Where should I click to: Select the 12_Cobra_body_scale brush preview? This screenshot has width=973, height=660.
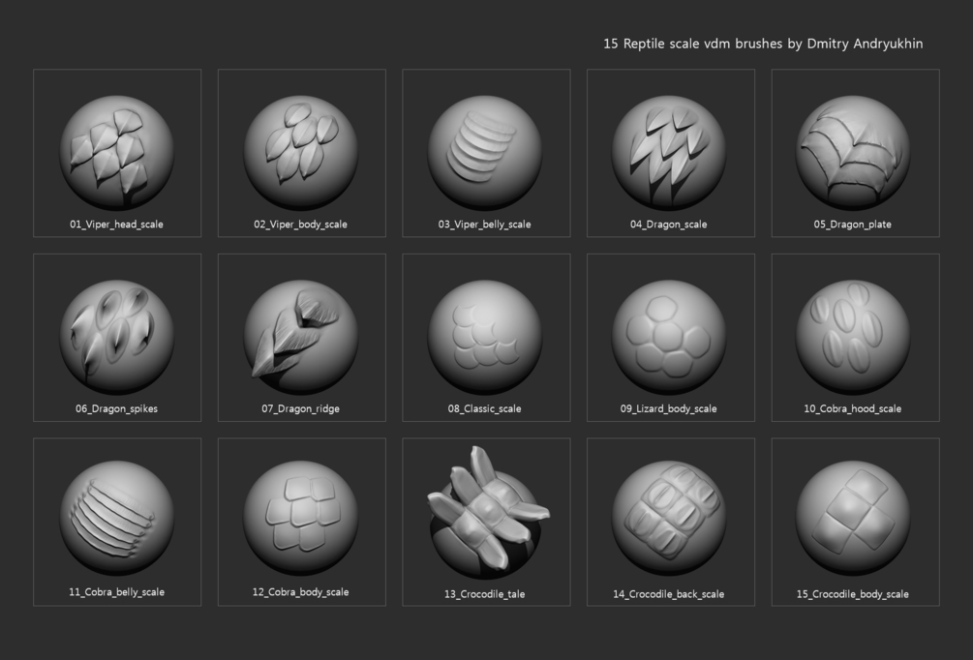point(301,518)
